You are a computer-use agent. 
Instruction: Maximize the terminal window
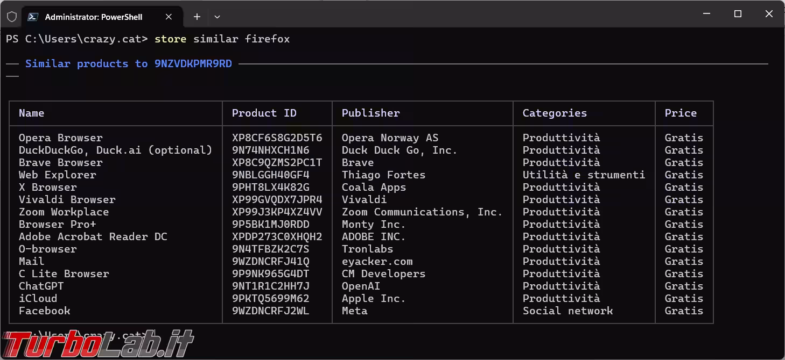point(738,14)
